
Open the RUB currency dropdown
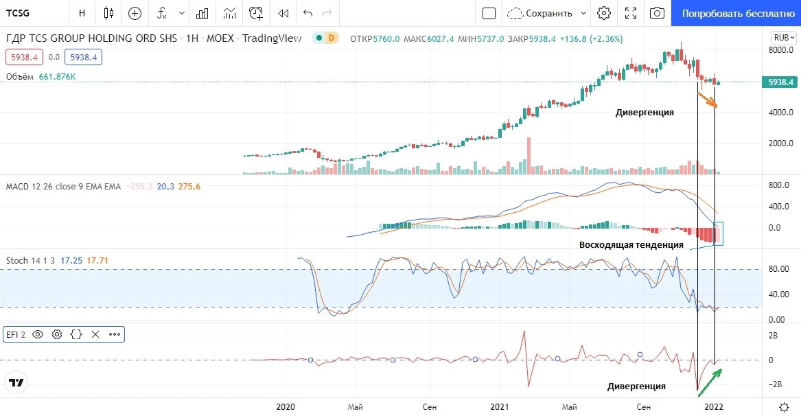(x=784, y=37)
